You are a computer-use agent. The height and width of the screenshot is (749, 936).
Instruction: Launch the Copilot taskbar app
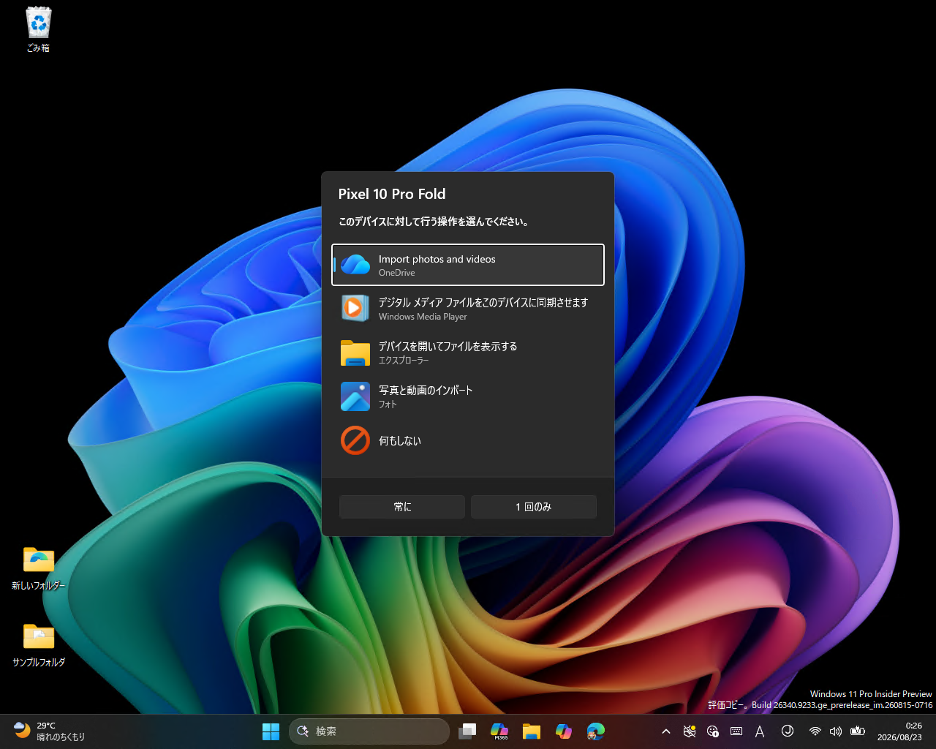tap(564, 731)
